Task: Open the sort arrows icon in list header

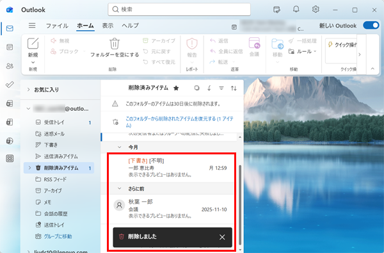Action: [x=234, y=88]
